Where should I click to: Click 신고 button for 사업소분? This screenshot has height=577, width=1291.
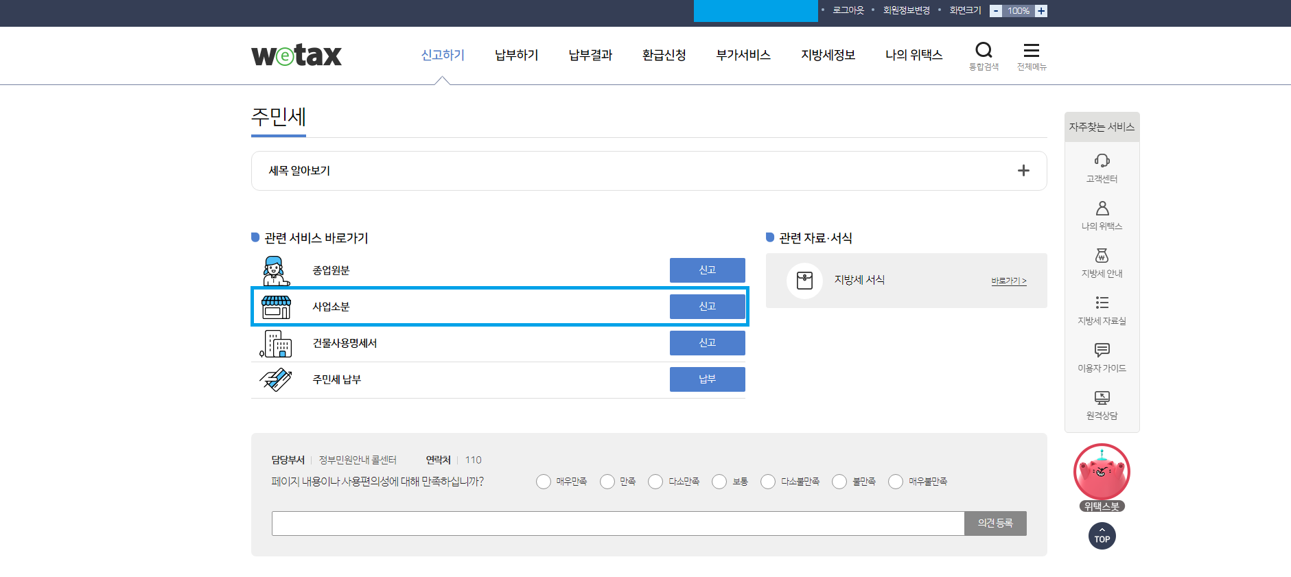(x=708, y=307)
